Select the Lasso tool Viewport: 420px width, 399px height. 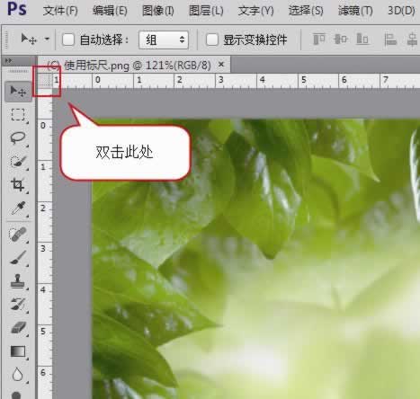[x=18, y=138]
